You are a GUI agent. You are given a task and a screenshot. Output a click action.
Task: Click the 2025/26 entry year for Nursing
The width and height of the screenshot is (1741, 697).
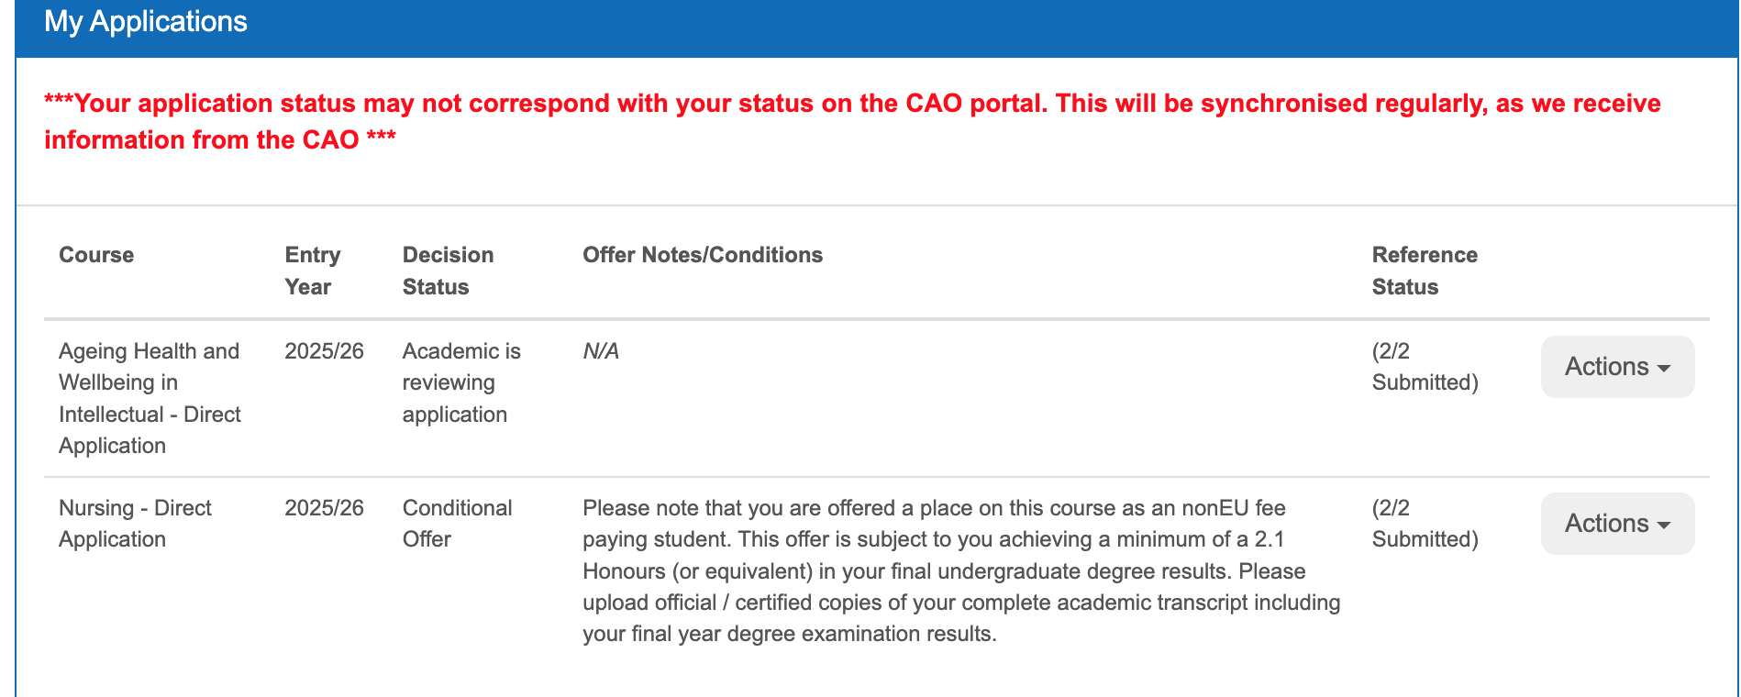tap(324, 508)
